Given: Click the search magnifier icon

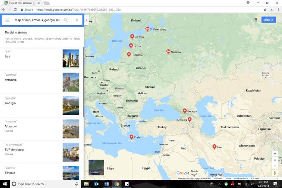Looking at the screenshot, I should 66,20.
